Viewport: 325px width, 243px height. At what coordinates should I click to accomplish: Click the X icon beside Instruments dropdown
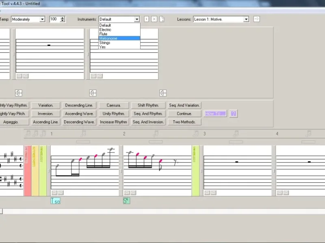click(154, 19)
